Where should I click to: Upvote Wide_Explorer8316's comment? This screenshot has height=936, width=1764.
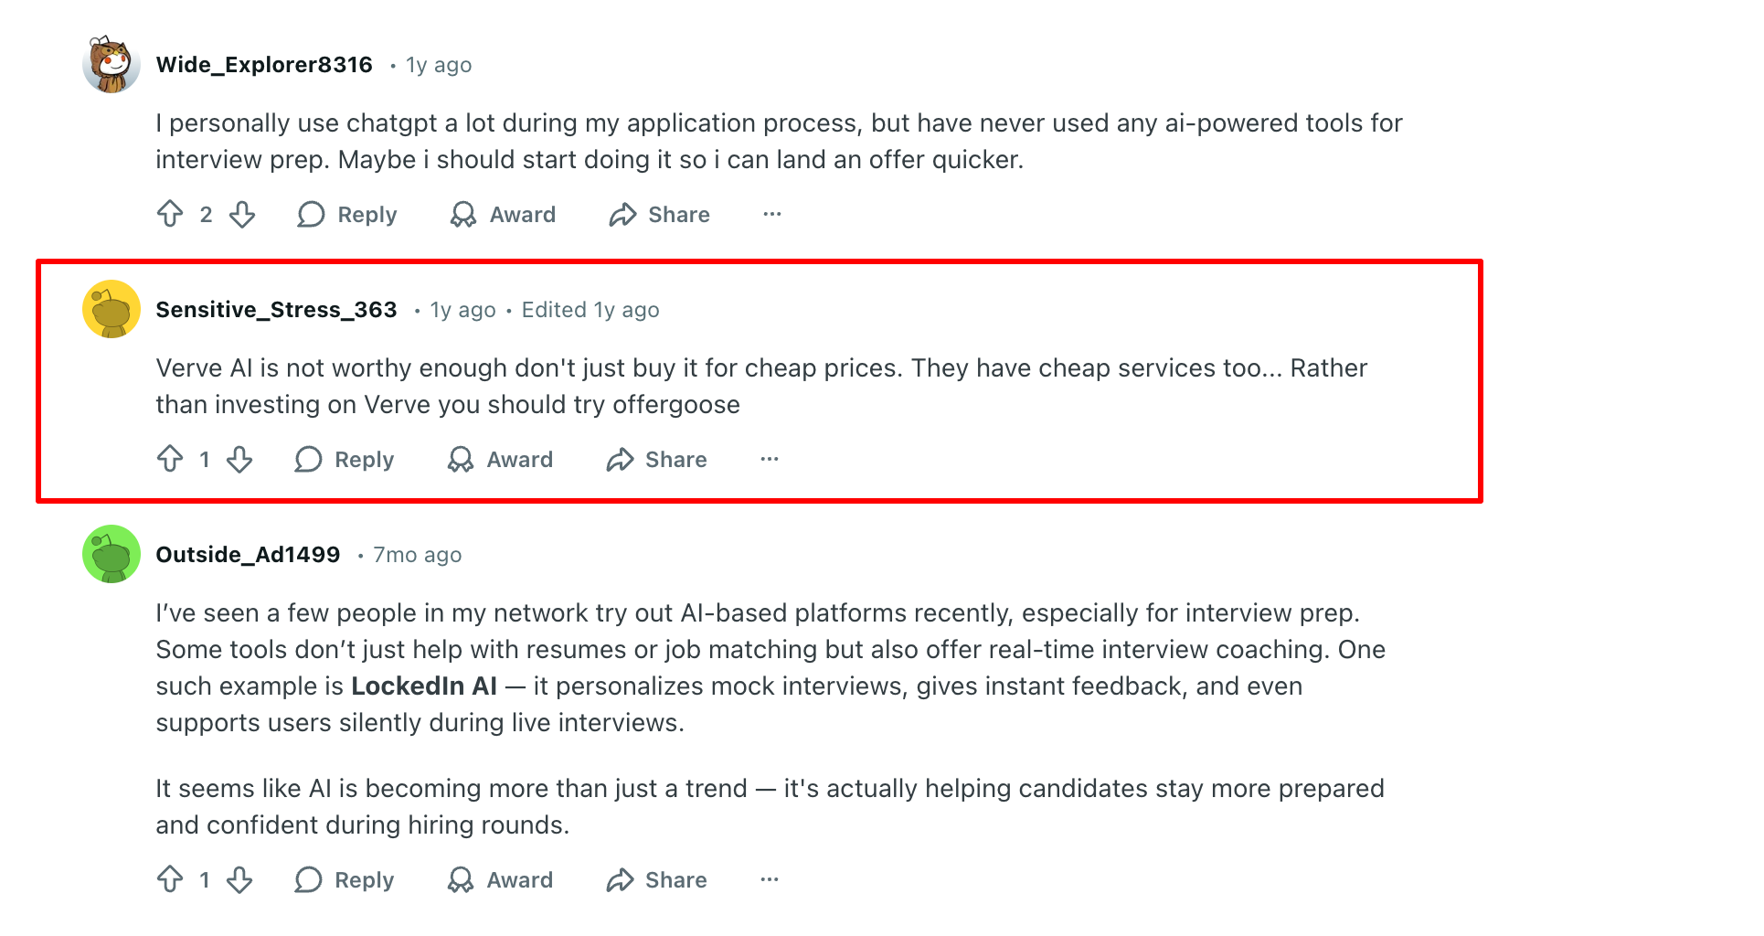tap(170, 215)
